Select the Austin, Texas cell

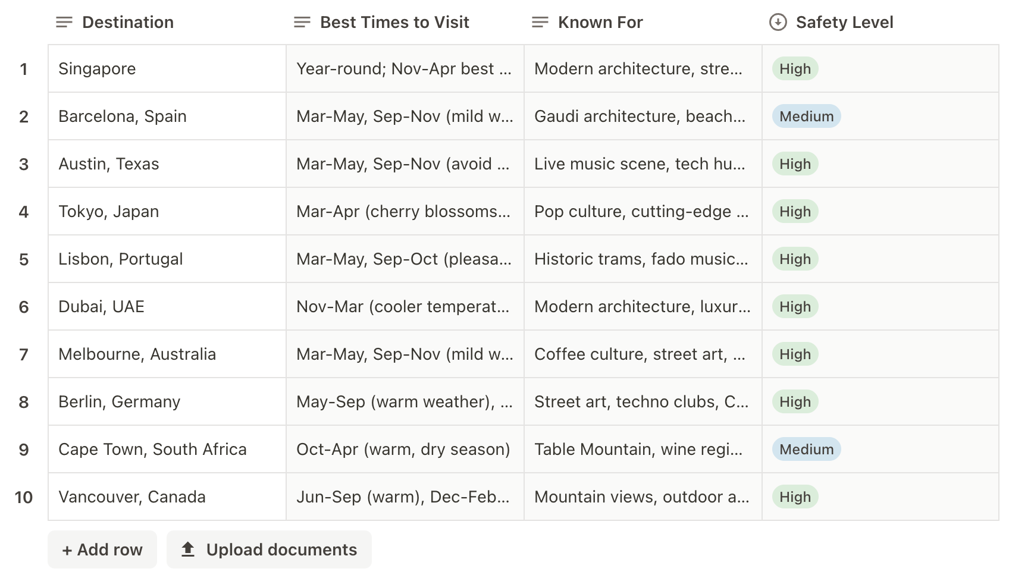click(x=167, y=164)
